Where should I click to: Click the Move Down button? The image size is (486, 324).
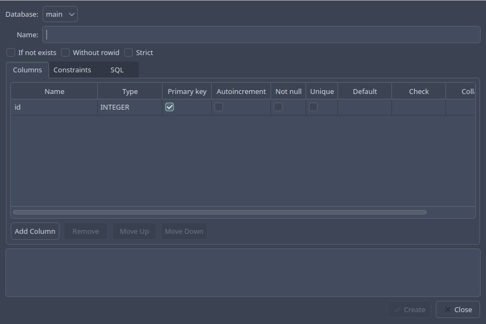(x=184, y=231)
